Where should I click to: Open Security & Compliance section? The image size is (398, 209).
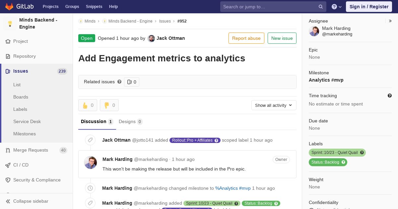pos(37,180)
